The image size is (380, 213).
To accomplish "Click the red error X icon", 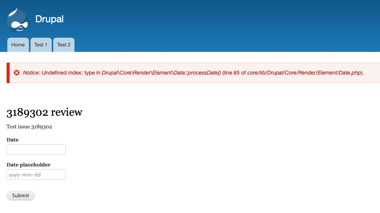I will tap(17, 73).
